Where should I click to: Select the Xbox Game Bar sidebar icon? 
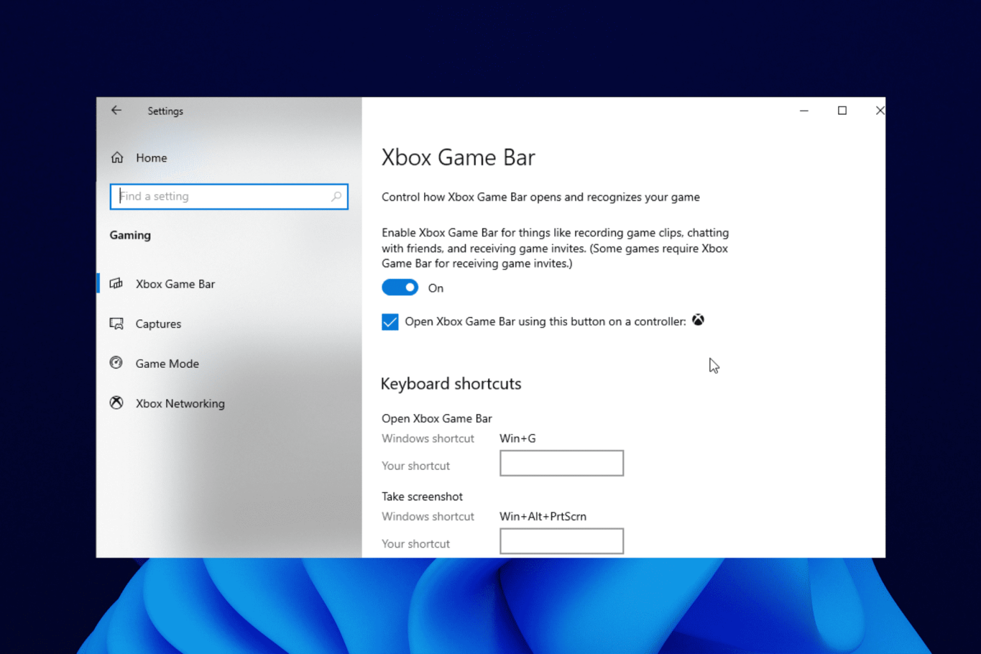coord(116,284)
